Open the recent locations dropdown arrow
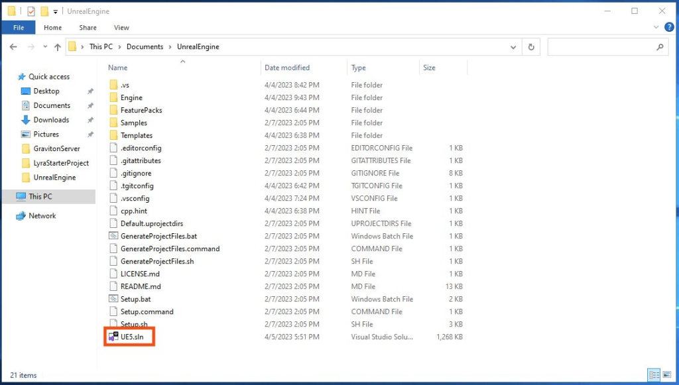The width and height of the screenshot is (679, 385). [x=45, y=47]
